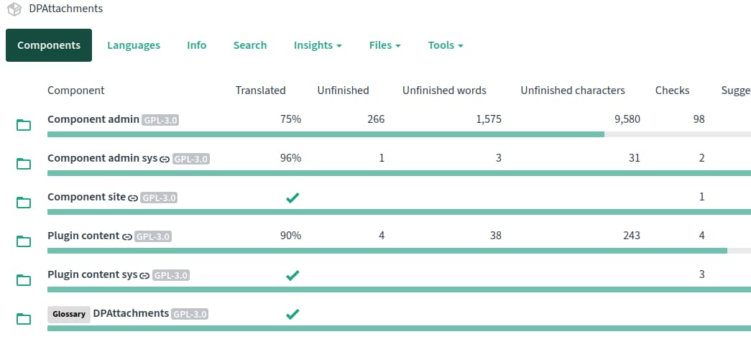Click the Glossary badge label

coord(69,314)
